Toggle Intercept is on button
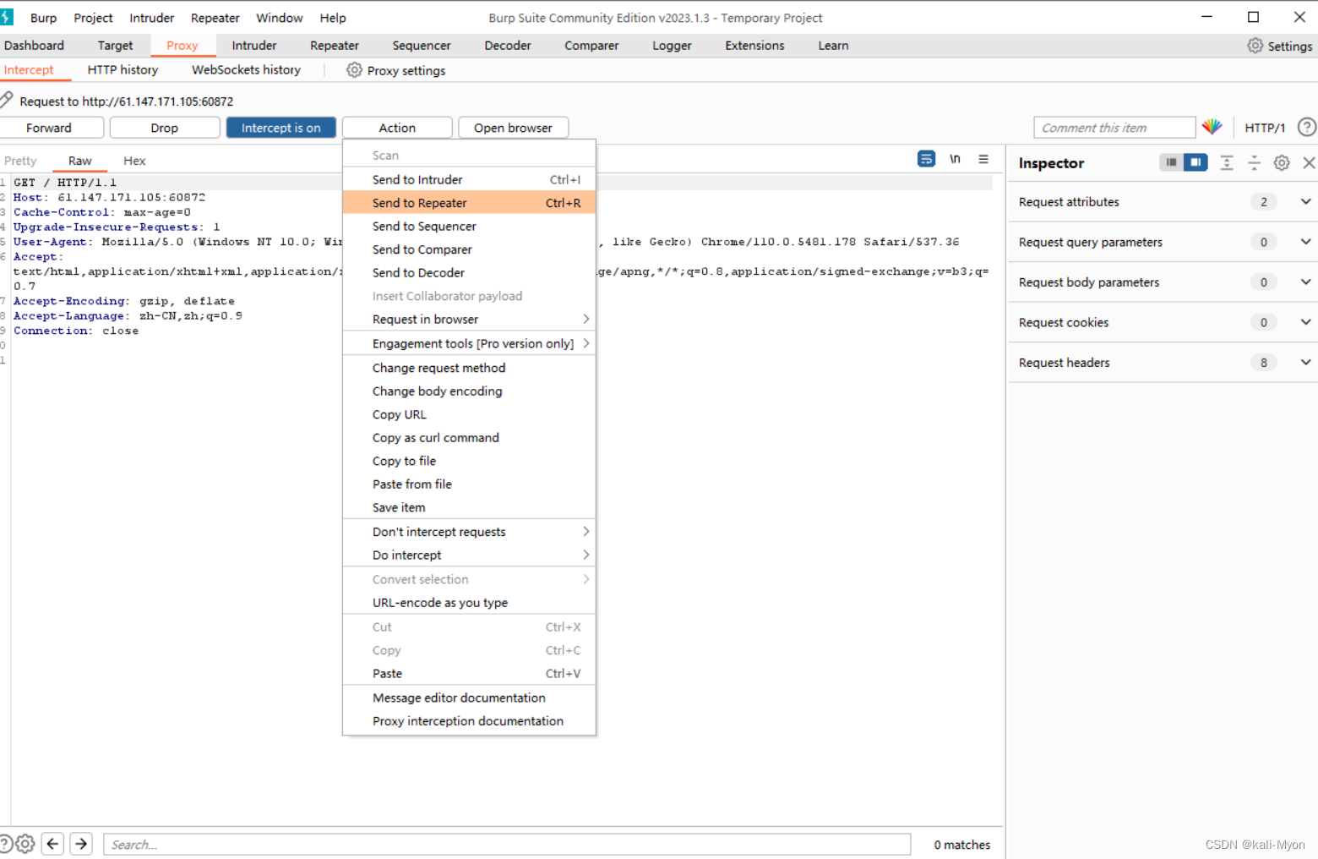Screen dimensions: 1318x859 pyautogui.click(x=281, y=128)
